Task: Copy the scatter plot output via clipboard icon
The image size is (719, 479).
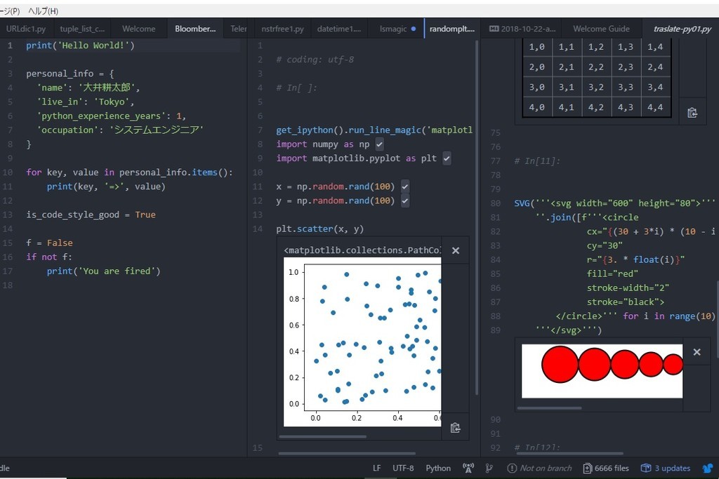Action: tap(455, 428)
